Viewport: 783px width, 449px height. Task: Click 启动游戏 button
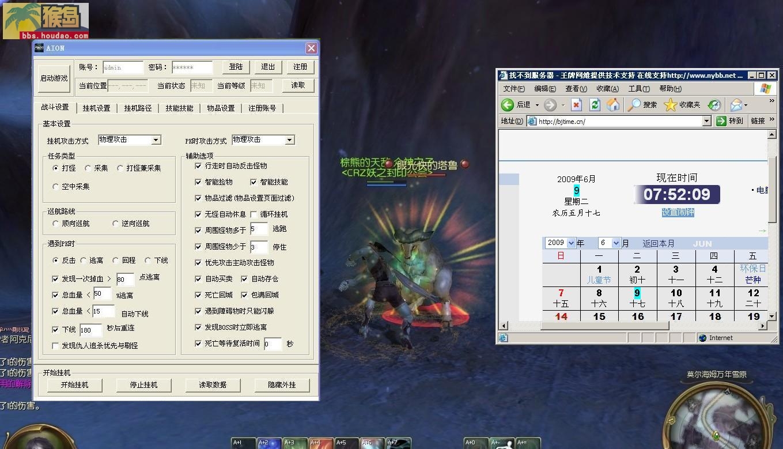coord(54,78)
